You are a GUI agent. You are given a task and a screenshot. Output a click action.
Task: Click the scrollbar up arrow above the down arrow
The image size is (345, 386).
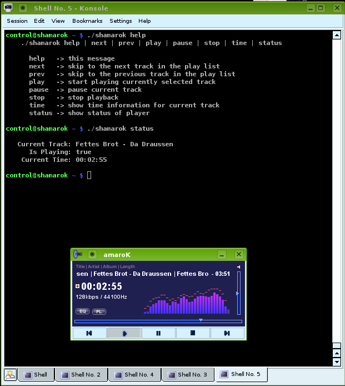click(337, 354)
